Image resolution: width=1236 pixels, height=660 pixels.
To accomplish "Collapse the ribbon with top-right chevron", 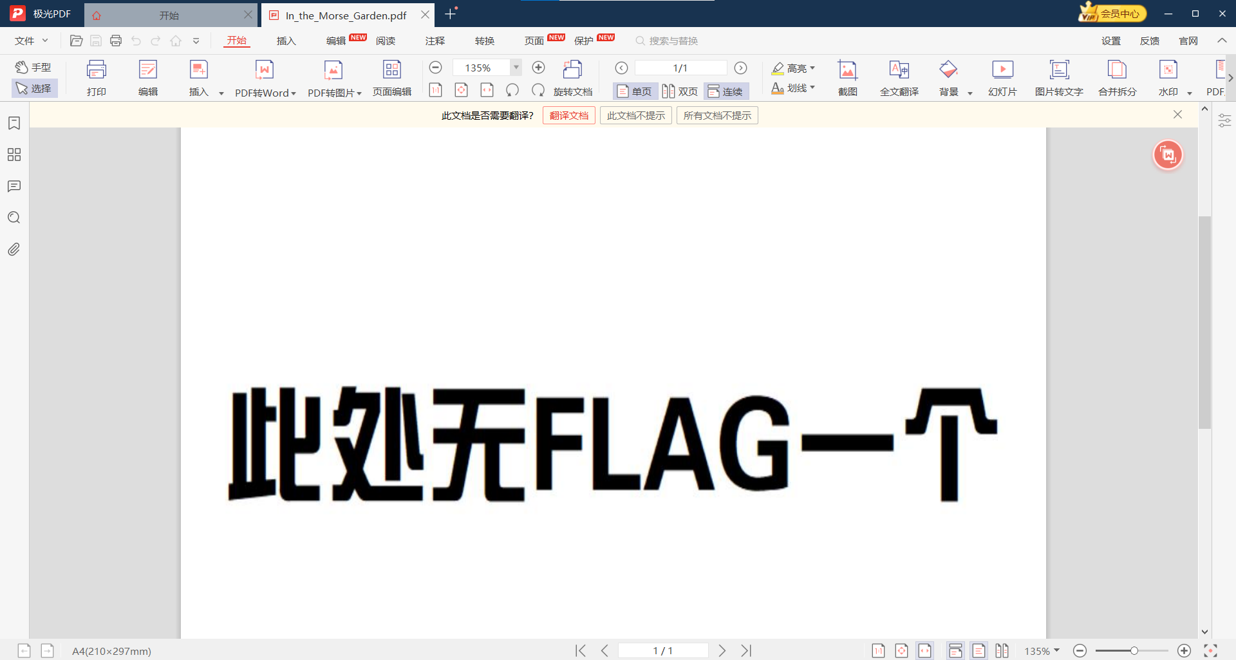I will pos(1222,41).
